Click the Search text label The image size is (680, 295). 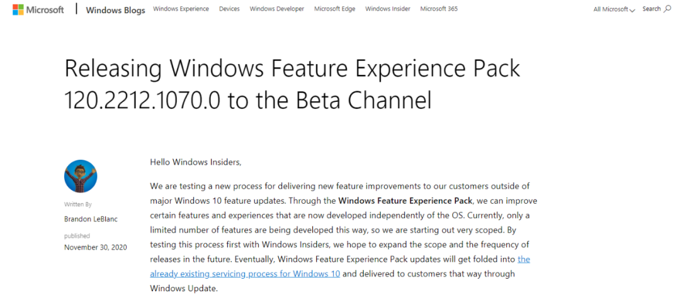pyautogui.click(x=652, y=9)
